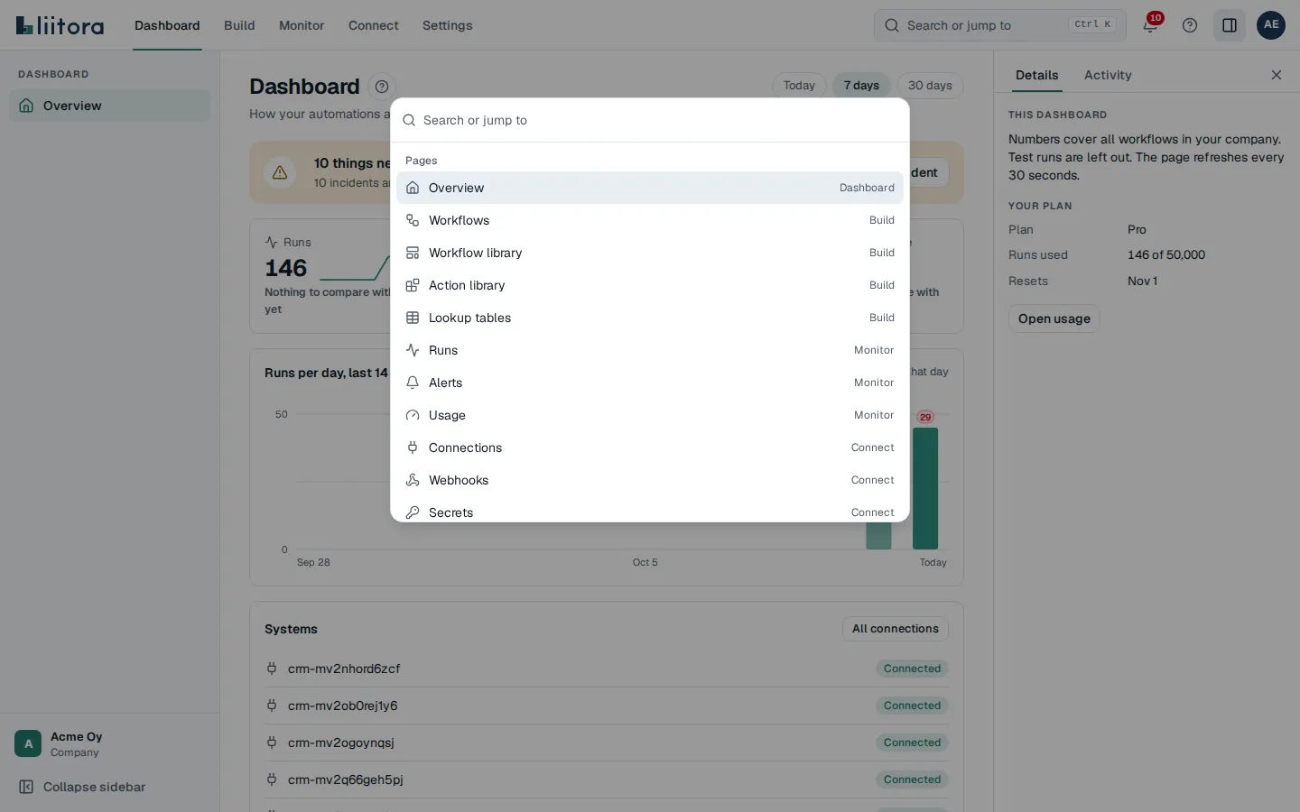The image size is (1300, 812).
Task: Click the Runs pulse icon in palette
Action: click(x=413, y=350)
